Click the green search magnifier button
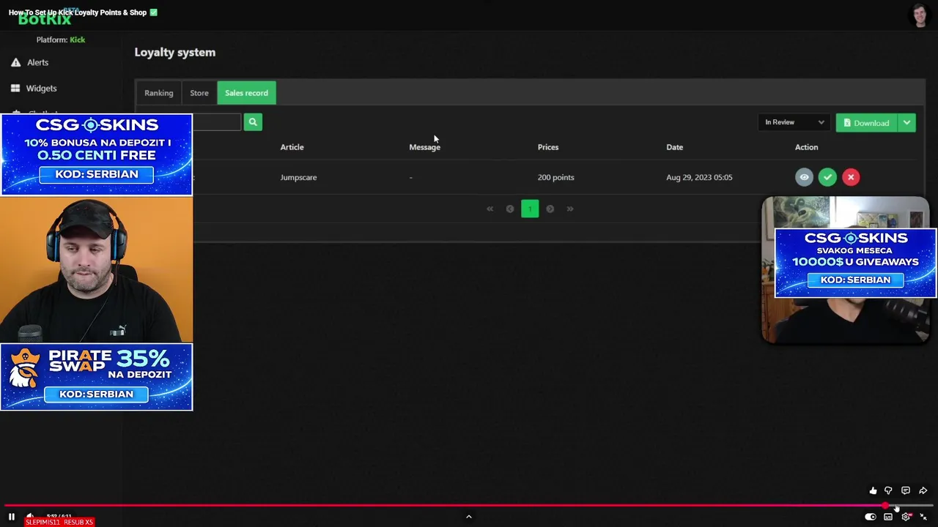This screenshot has height=527, width=938. [x=253, y=122]
